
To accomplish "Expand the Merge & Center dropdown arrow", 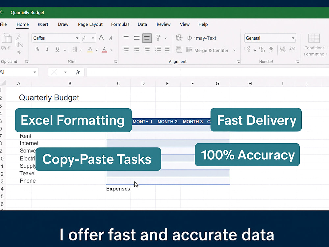I will (x=234, y=50).
